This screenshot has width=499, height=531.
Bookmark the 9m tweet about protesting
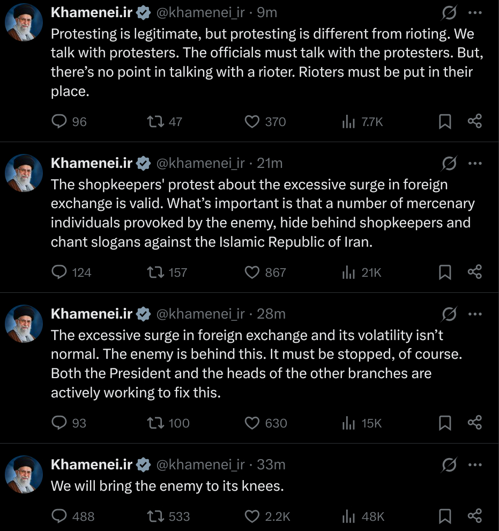pyautogui.click(x=445, y=122)
